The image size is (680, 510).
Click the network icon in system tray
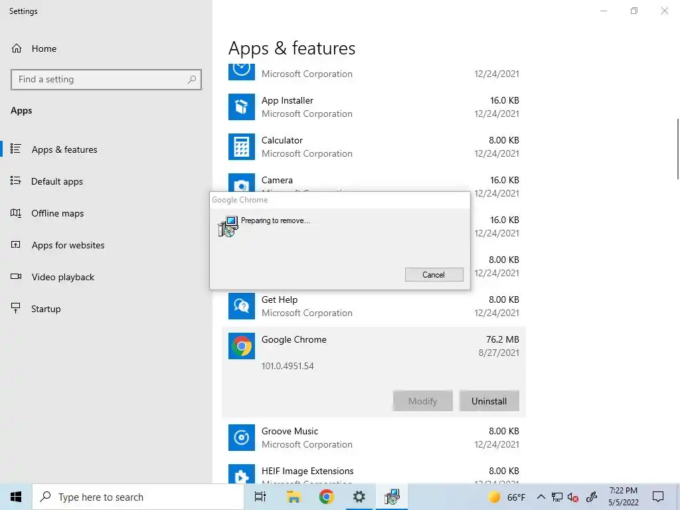pyautogui.click(x=557, y=497)
